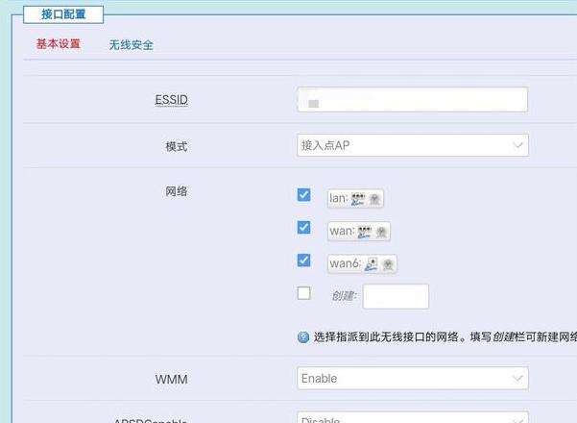Click the lan ethernet ports icon
Viewport: 577px width, 423px height.
pos(358,199)
